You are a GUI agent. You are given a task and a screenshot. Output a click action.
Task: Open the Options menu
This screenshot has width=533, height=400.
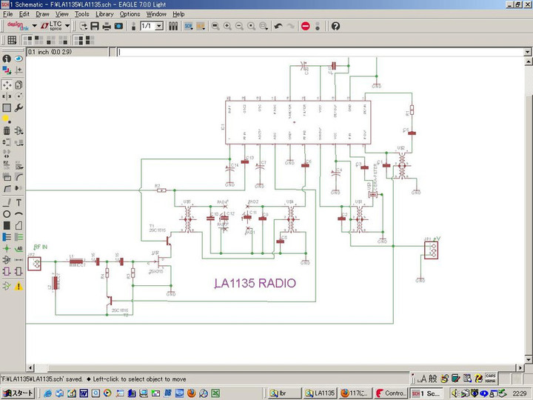click(x=130, y=14)
